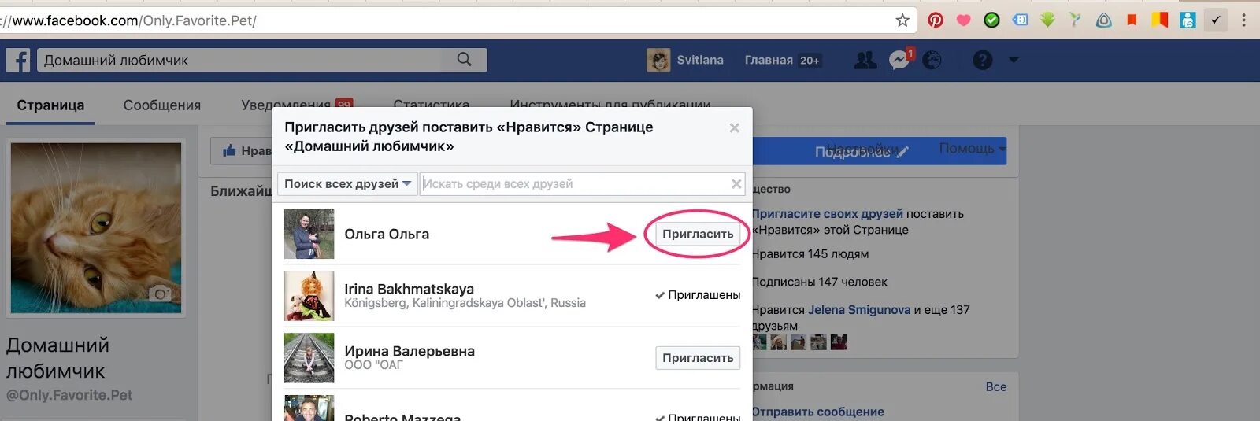Open friend requests icon
The image size is (1260, 421).
pos(865,60)
